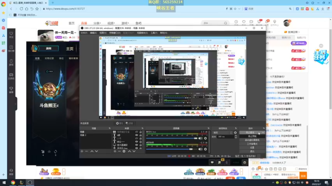The image size is (332, 186).
Task: Expand the Douyu 分类 nav dropdown
Action: coord(97,23)
